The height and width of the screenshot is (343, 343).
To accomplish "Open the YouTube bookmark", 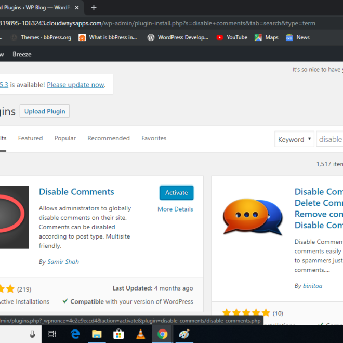I will tap(232, 37).
